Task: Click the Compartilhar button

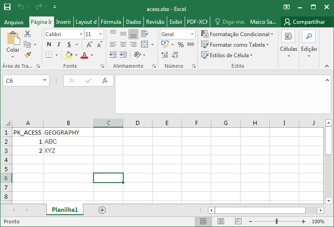Action: click(305, 22)
